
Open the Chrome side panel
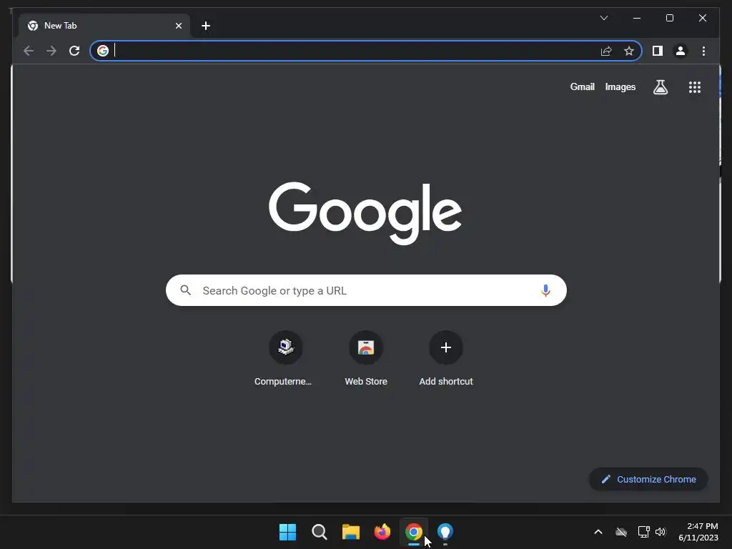pyautogui.click(x=658, y=51)
